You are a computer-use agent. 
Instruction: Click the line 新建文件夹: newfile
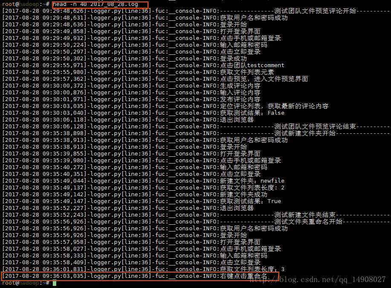144,181
